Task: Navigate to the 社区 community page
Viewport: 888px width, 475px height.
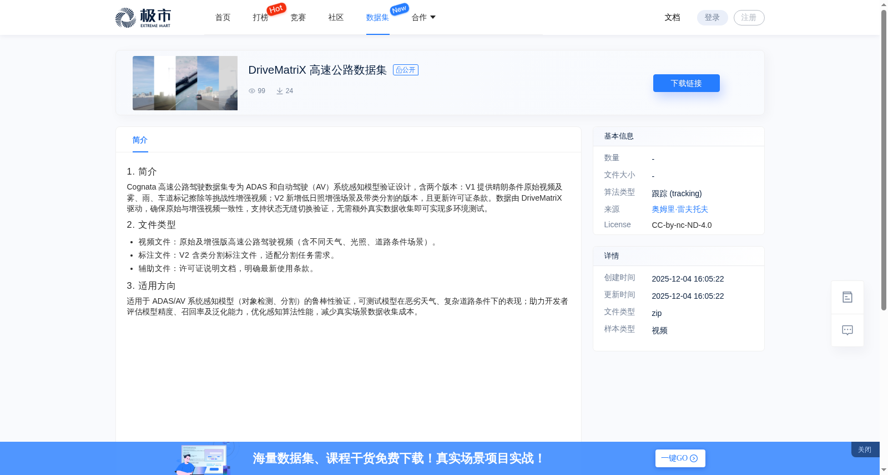Action: (x=336, y=18)
